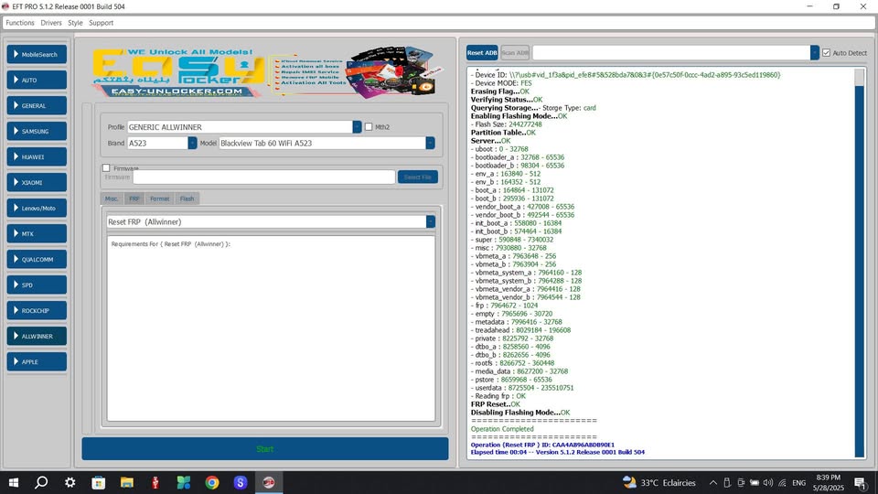The height and width of the screenshot is (494, 878).
Task: Open Microsoft Store taskbar icon
Action: 99,482
